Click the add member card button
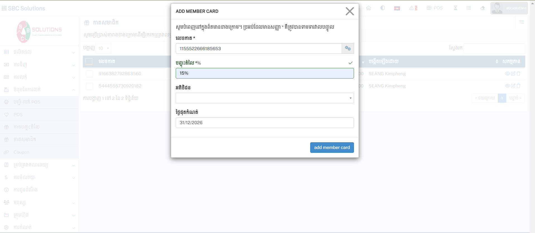This screenshot has height=233, width=535. click(x=332, y=148)
